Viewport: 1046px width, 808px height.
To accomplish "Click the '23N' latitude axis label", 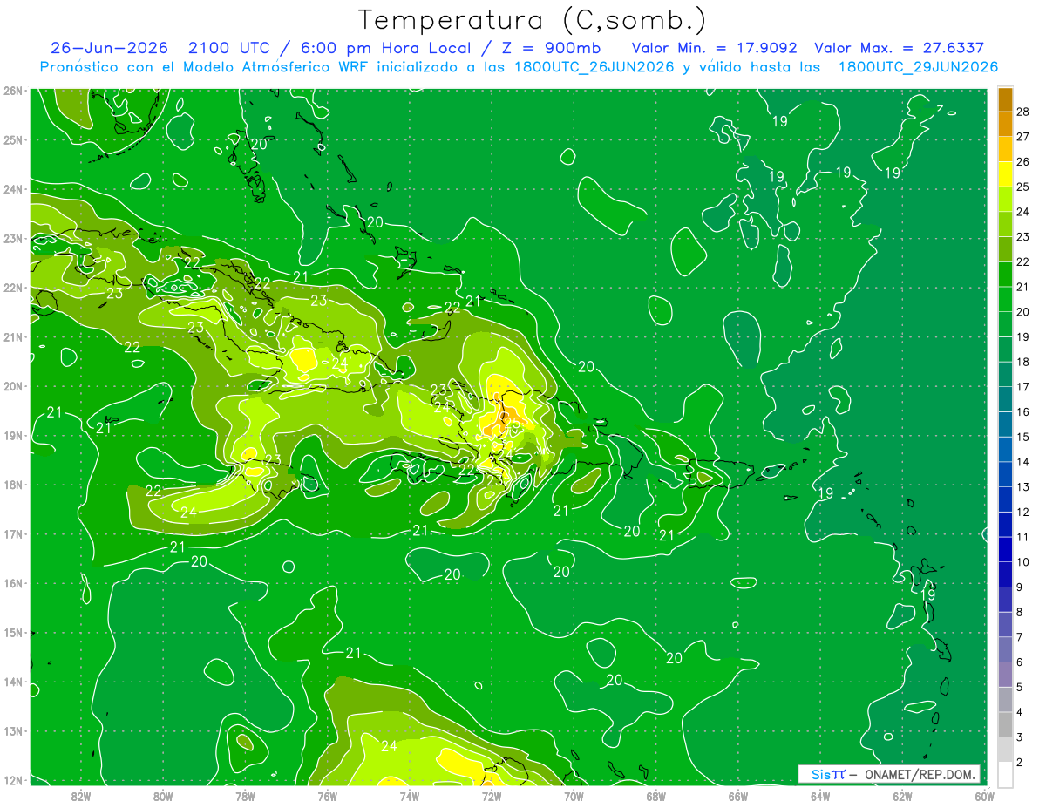I will [13, 239].
